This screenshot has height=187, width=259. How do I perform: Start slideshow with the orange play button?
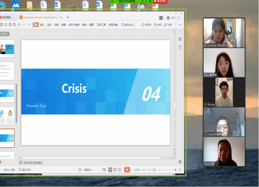[127, 170]
